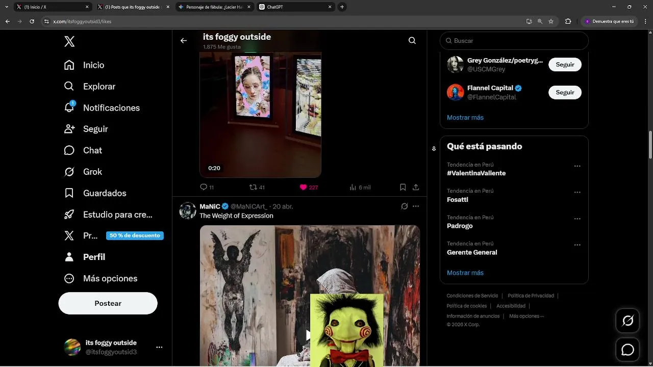
Task: Open Gerente General trend
Action: pos(472,252)
